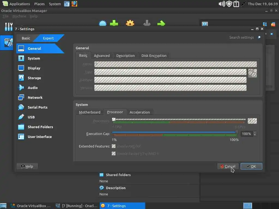
Task: Open the Type dropdown in General
Action: point(170,72)
